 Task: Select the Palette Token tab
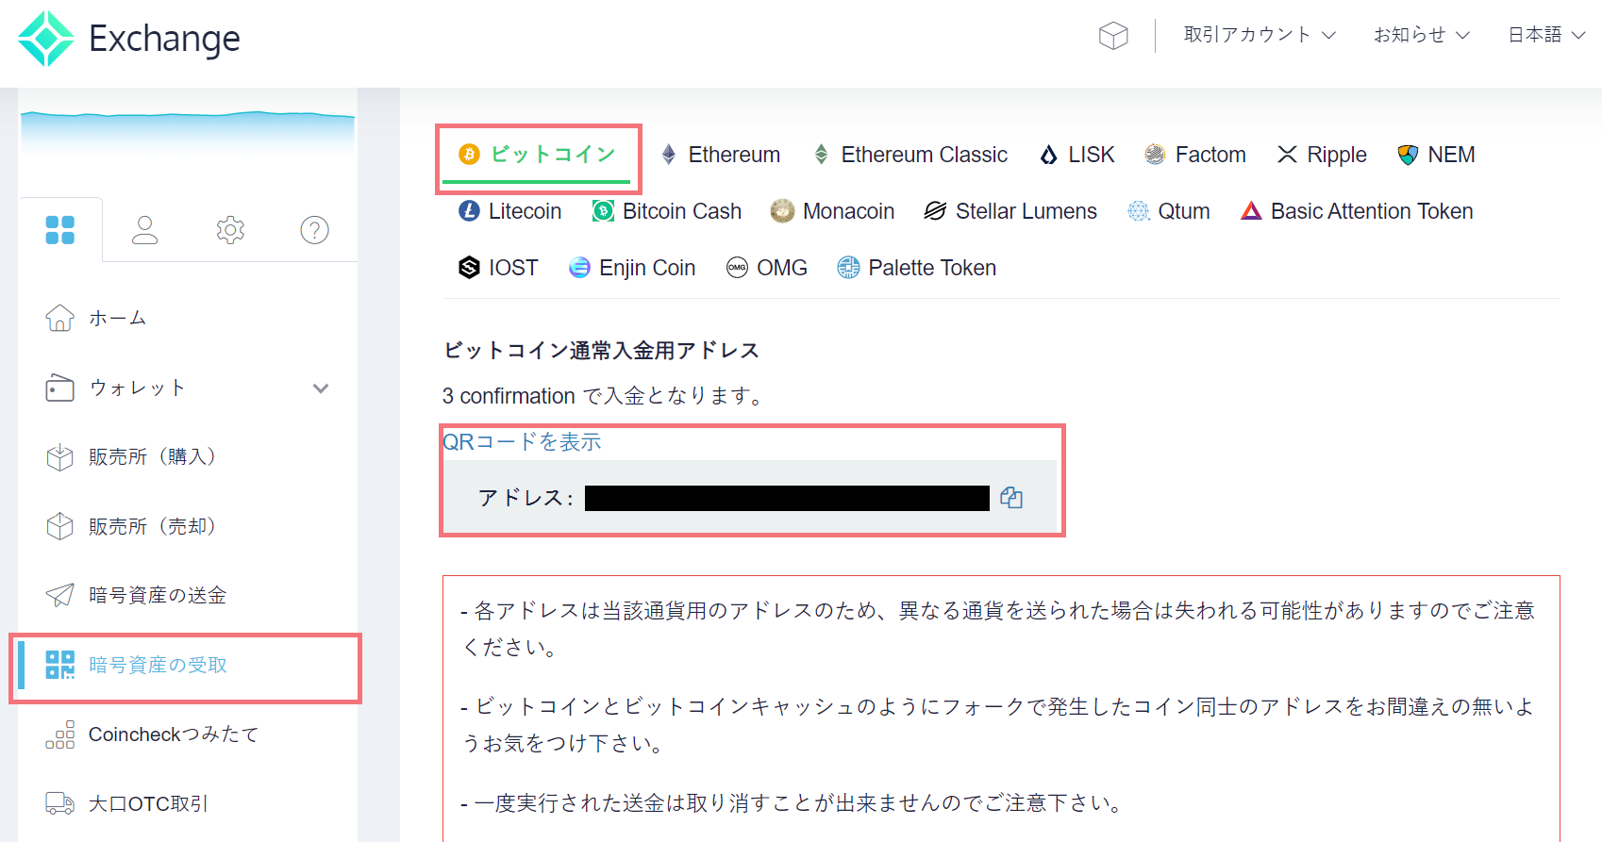[916, 268]
